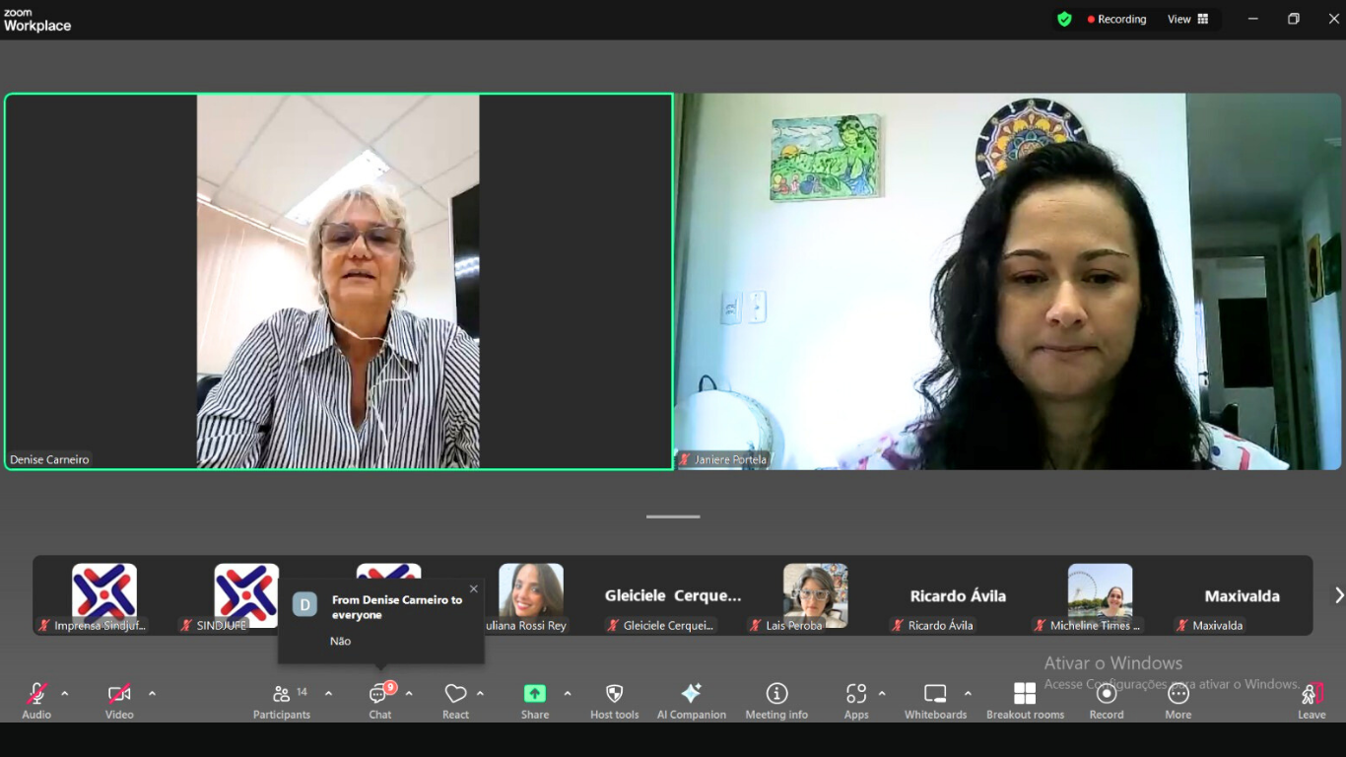This screenshot has height=757, width=1346.
Task: Unmute the microphone Audio button
Action: [x=36, y=694]
